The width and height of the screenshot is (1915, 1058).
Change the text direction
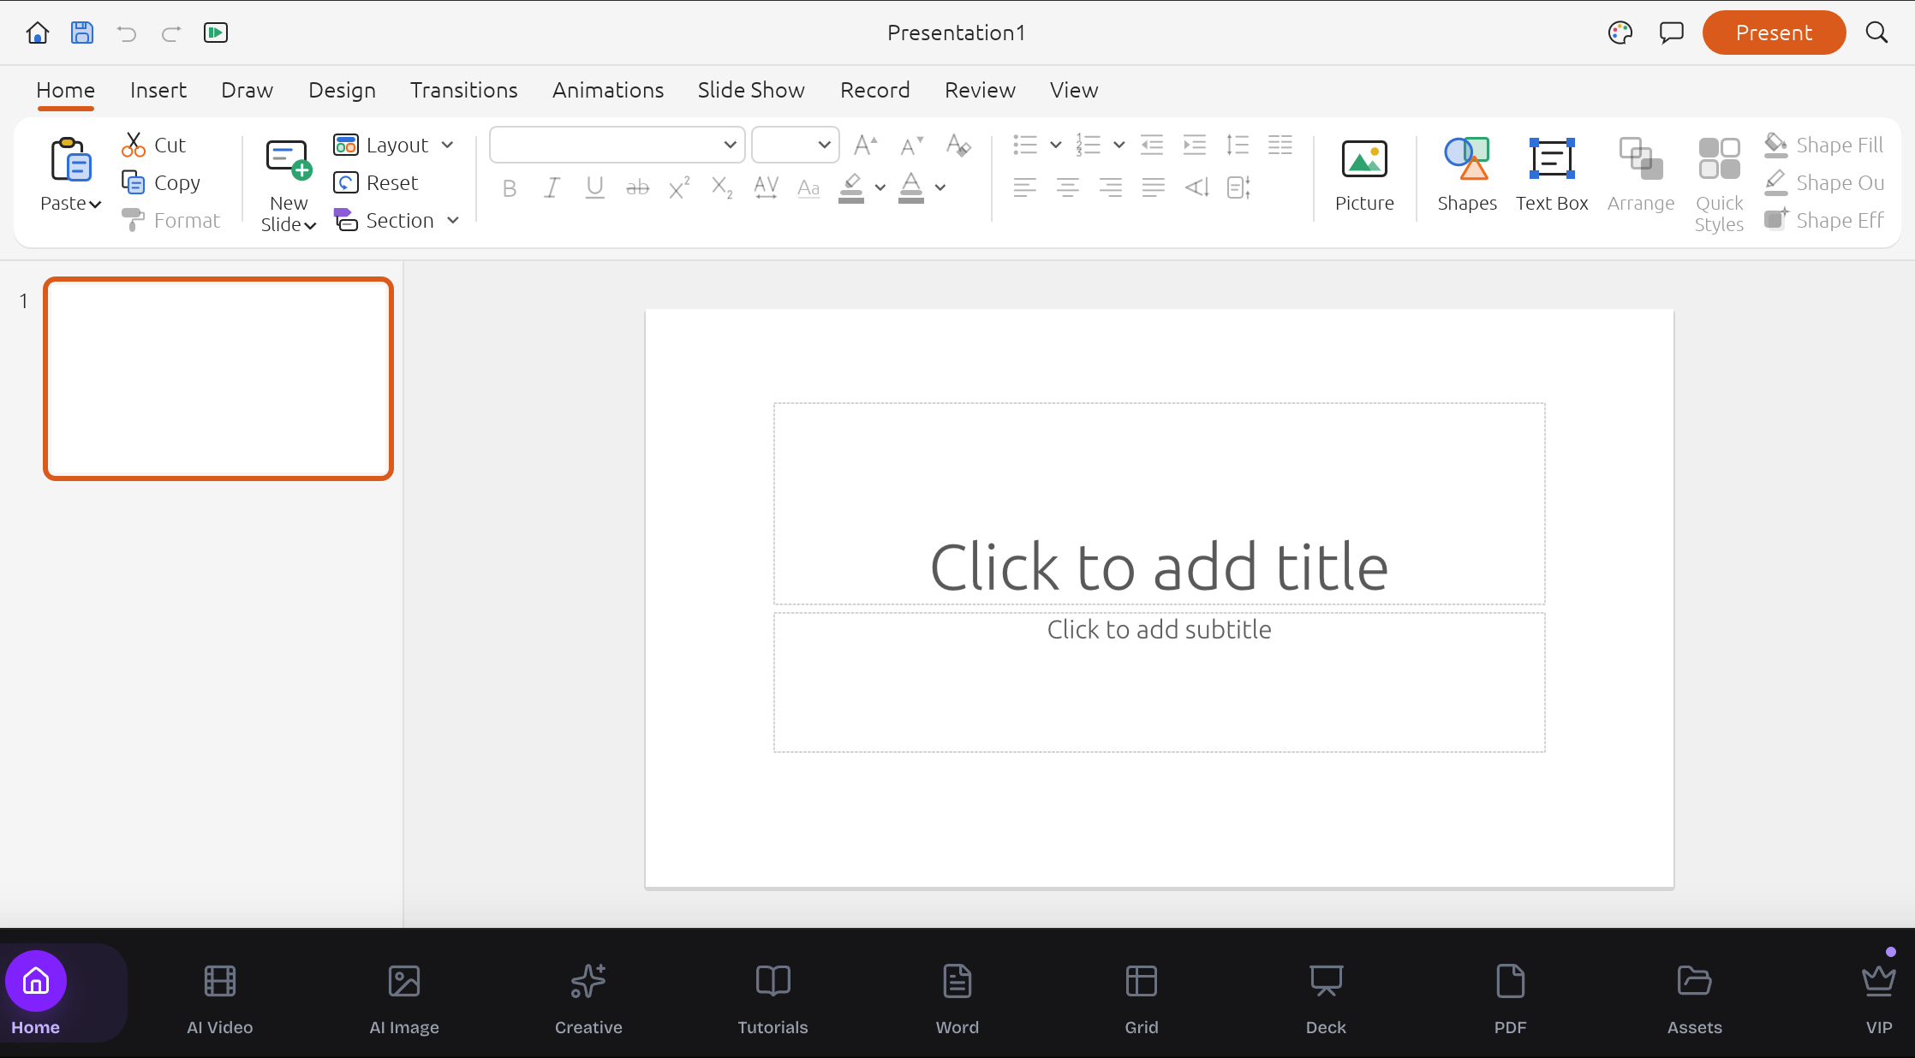tap(1196, 187)
